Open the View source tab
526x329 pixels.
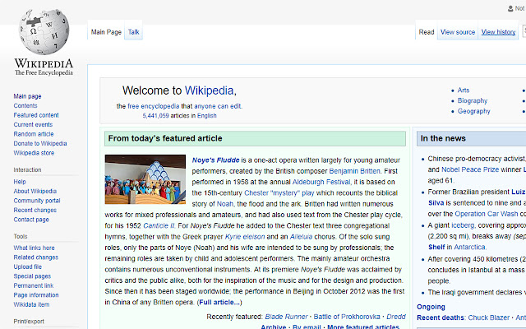point(458,32)
